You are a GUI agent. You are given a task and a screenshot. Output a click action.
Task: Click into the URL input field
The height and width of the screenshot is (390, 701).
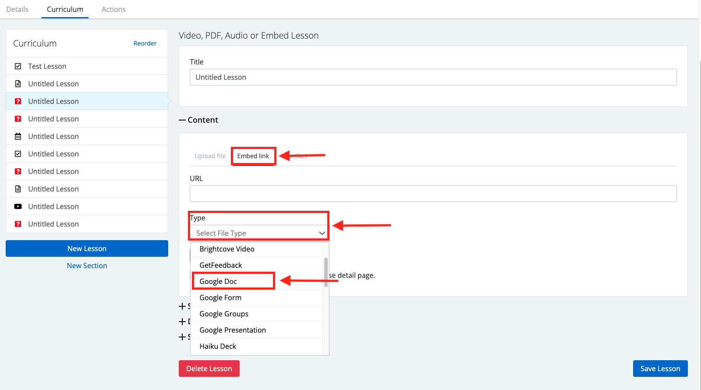click(x=433, y=194)
